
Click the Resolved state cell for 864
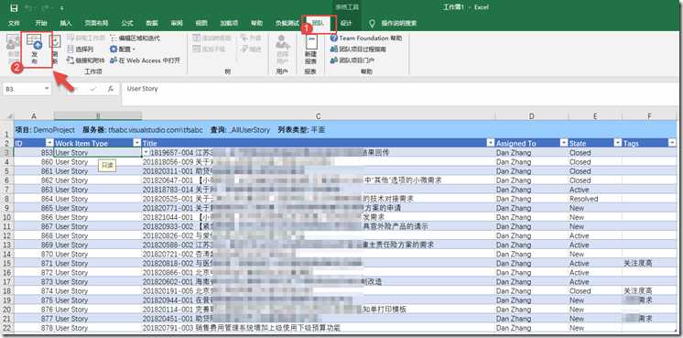[595, 199]
